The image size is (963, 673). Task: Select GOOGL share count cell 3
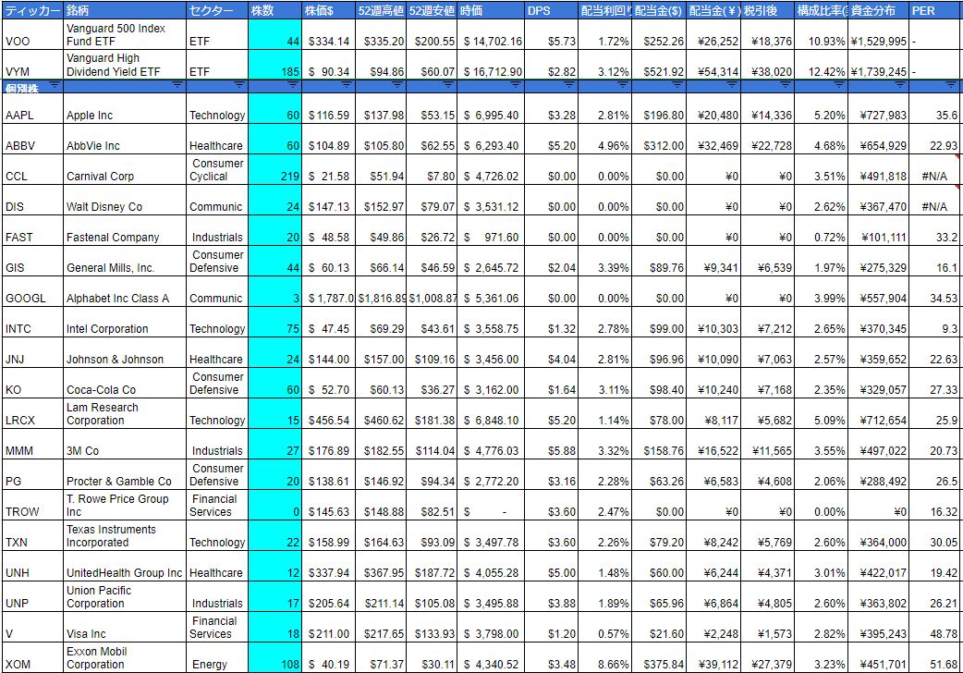(275, 291)
